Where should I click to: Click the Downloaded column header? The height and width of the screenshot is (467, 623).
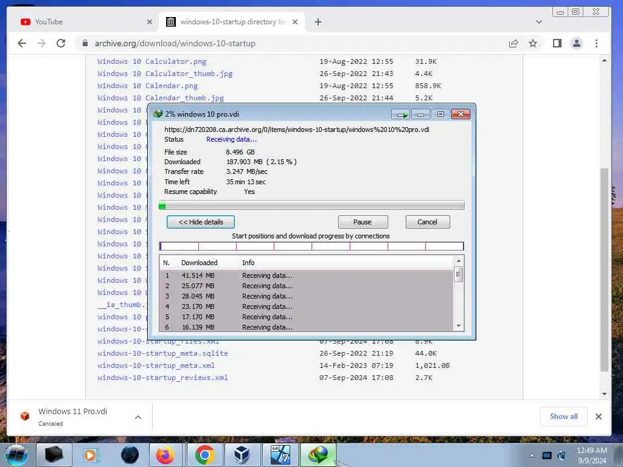coord(200,263)
